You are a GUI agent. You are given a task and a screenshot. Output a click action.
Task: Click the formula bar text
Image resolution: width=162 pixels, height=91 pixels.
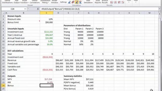point(60,9)
